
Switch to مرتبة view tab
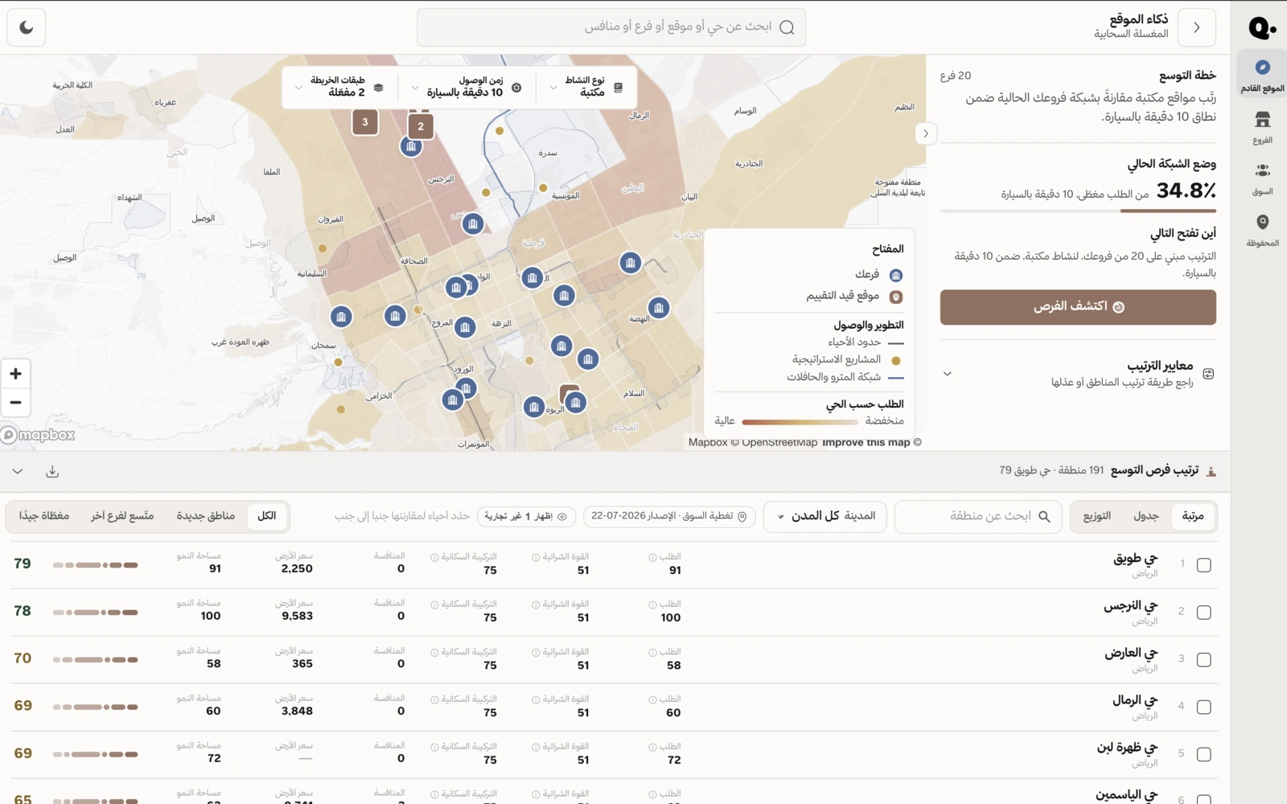point(1193,516)
